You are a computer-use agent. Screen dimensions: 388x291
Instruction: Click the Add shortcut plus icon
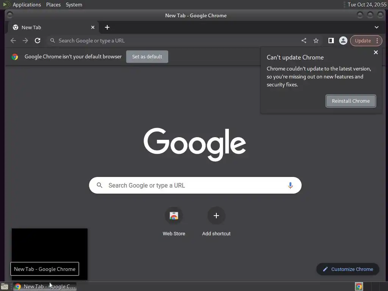click(x=216, y=216)
